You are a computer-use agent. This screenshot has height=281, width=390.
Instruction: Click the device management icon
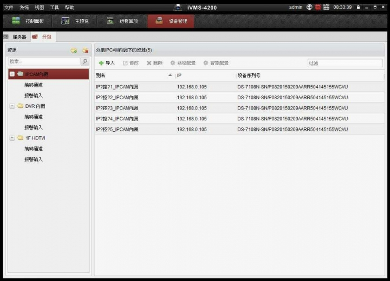(x=159, y=21)
